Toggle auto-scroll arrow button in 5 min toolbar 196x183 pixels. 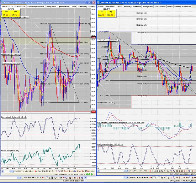click(x=40, y=171)
